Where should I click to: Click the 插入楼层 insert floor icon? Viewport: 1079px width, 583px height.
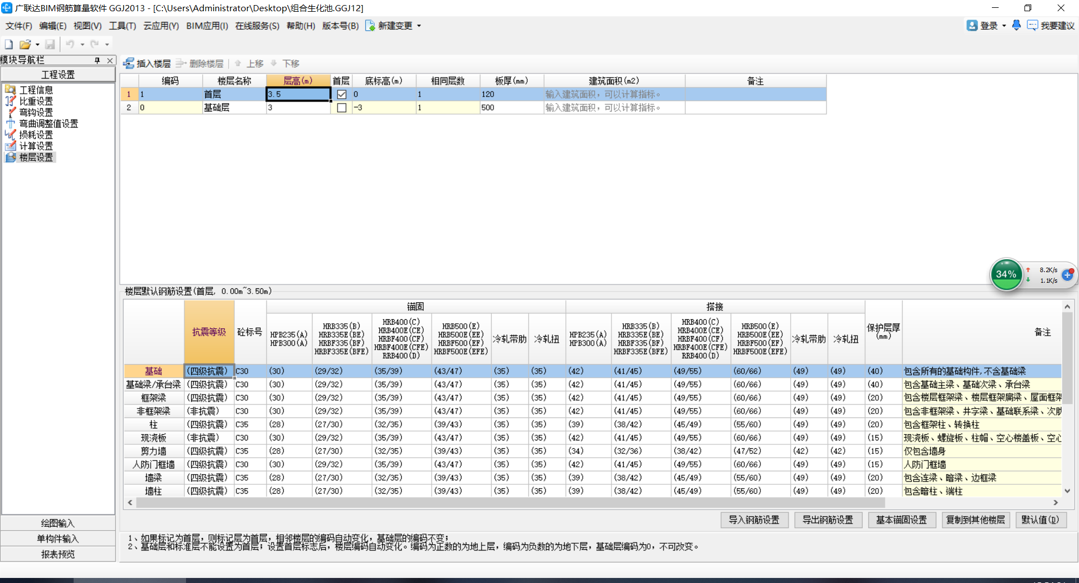(129, 63)
